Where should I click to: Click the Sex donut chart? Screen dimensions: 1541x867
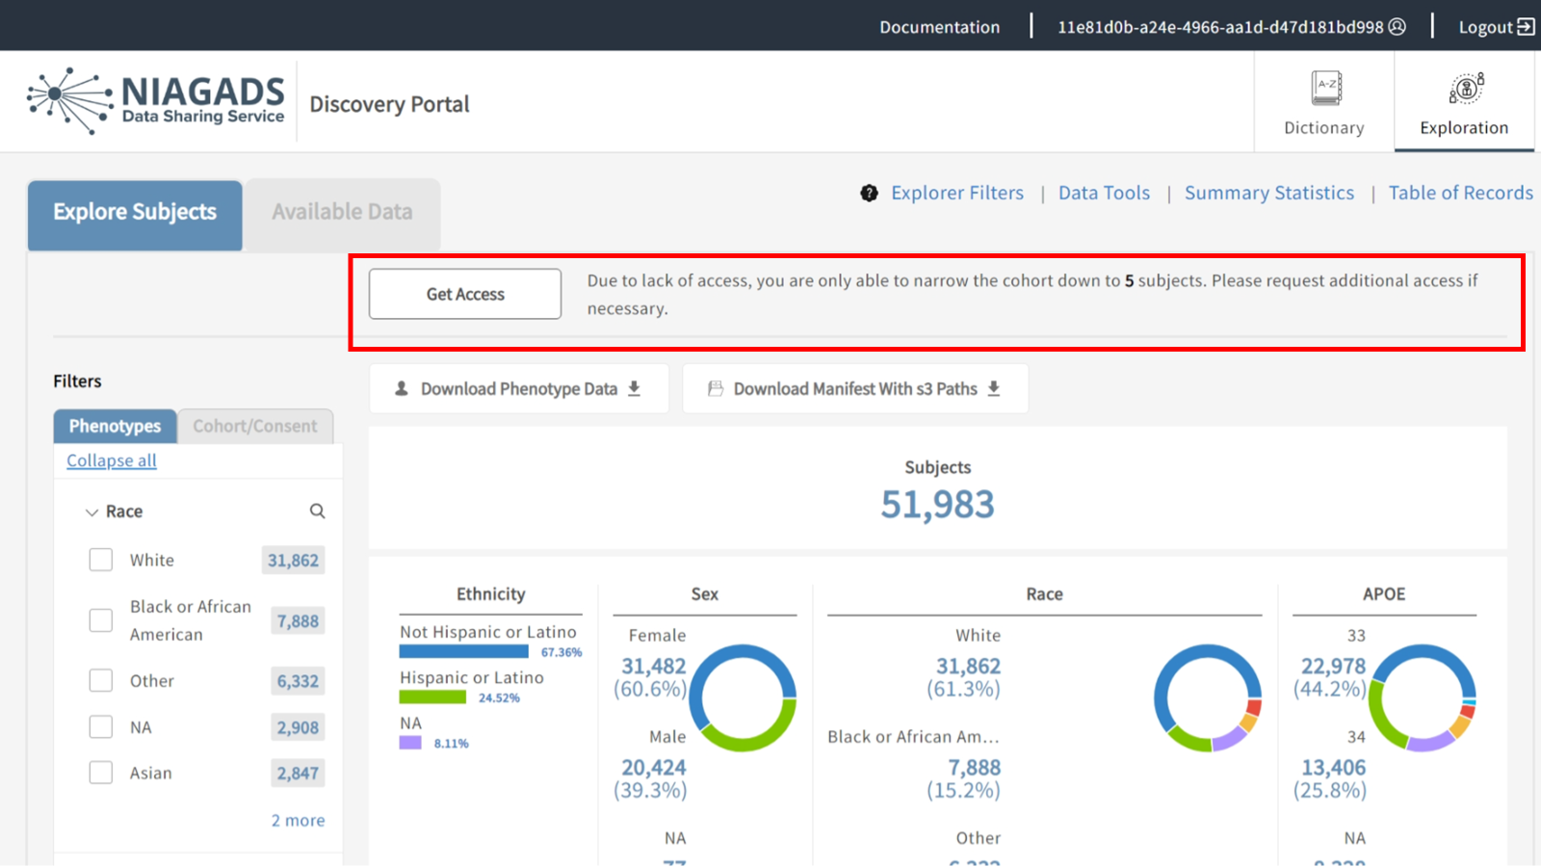[x=744, y=698]
